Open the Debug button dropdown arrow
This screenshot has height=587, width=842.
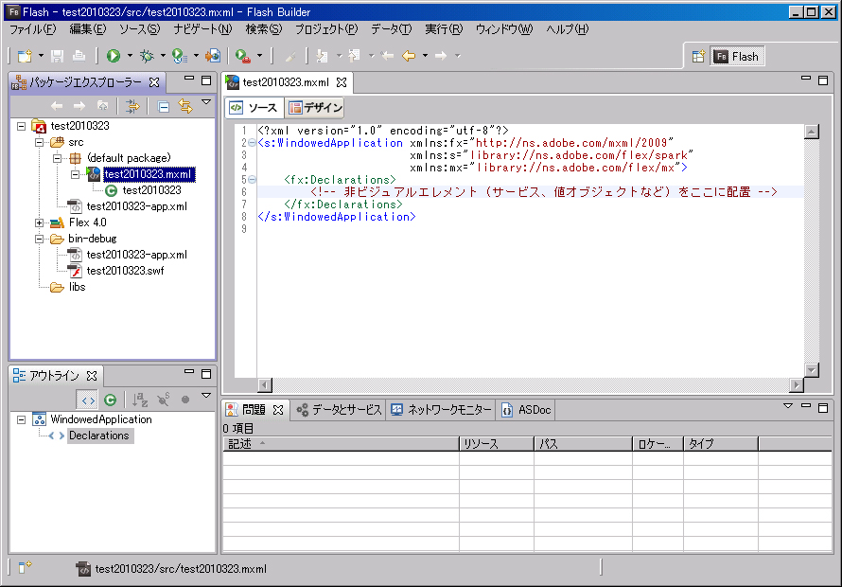(x=163, y=56)
